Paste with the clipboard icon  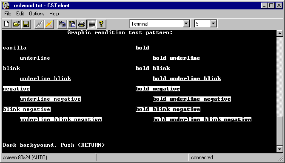point(72,24)
